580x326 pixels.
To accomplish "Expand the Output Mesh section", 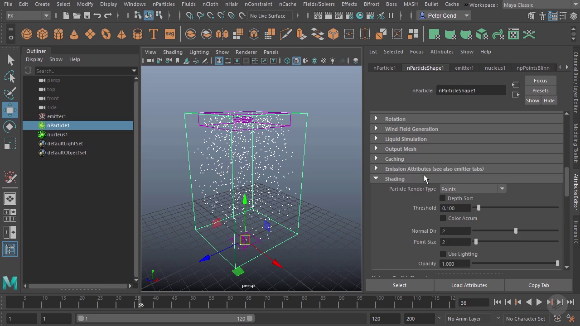I will click(x=376, y=149).
